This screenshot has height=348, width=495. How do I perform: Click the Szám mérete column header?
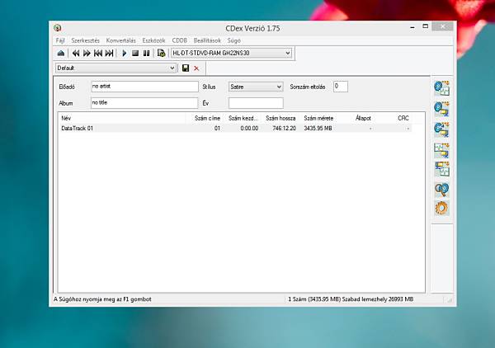pos(318,118)
